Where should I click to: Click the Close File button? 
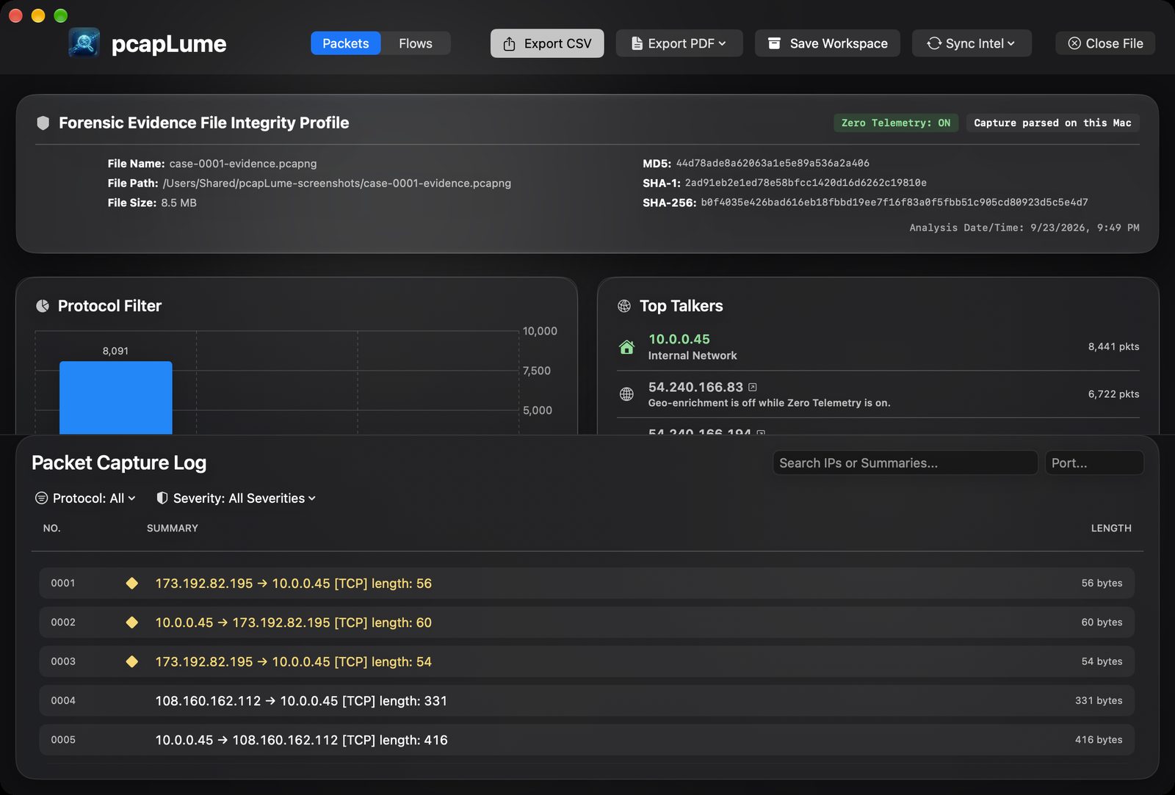coord(1105,43)
